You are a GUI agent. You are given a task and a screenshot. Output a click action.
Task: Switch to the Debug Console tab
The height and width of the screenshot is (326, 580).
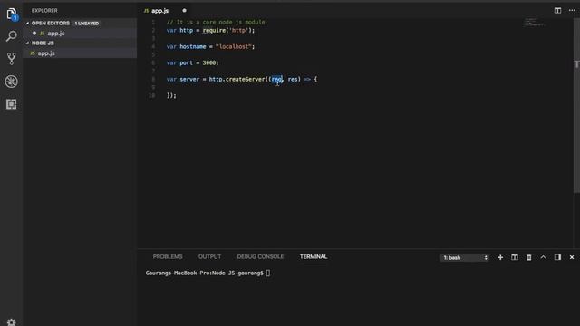(x=260, y=256)
